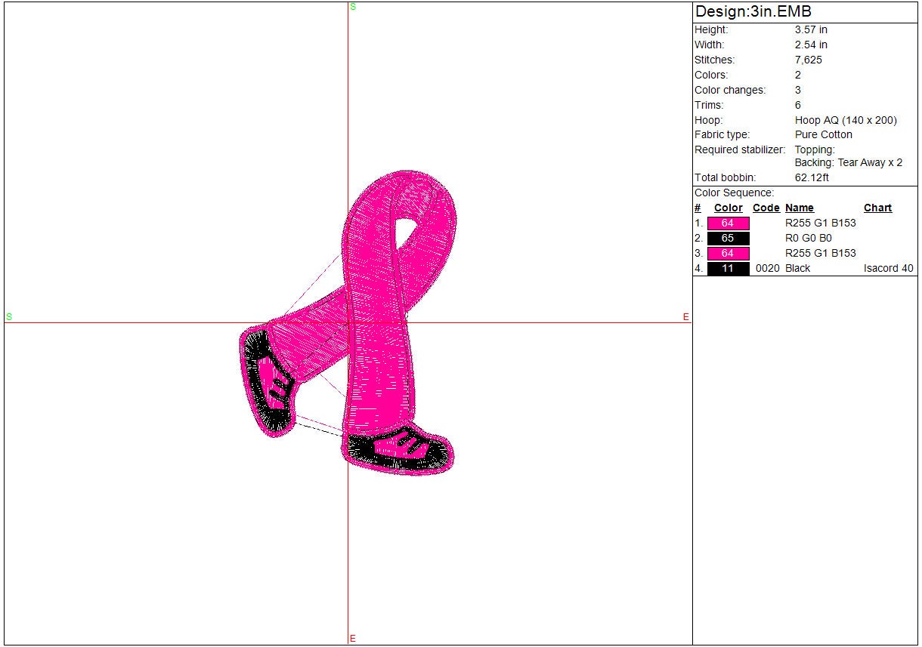Click the Name column header
Screen dimensions: 922x647
pos(799,208)
